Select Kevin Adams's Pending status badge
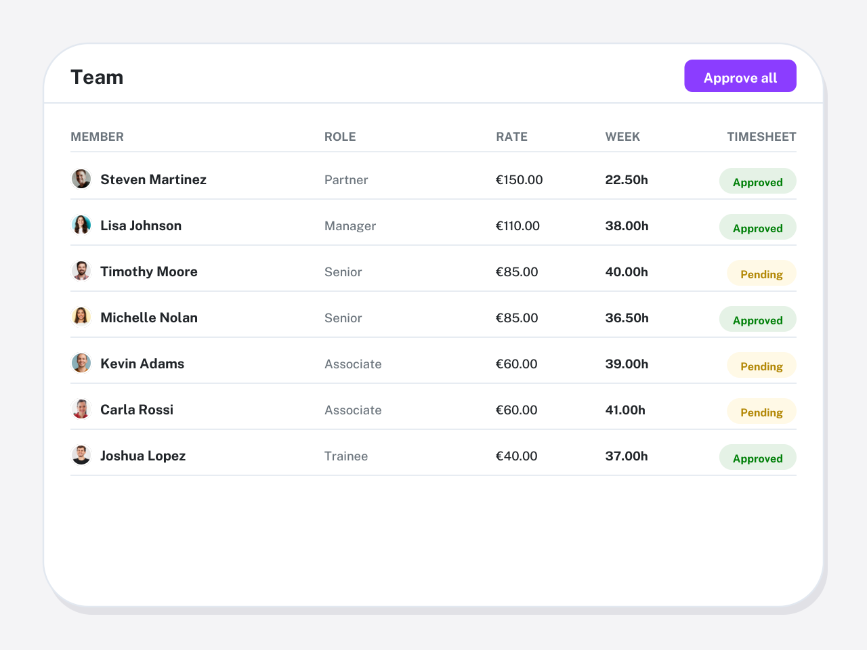The image size is (867, 650). pos(762,365)
